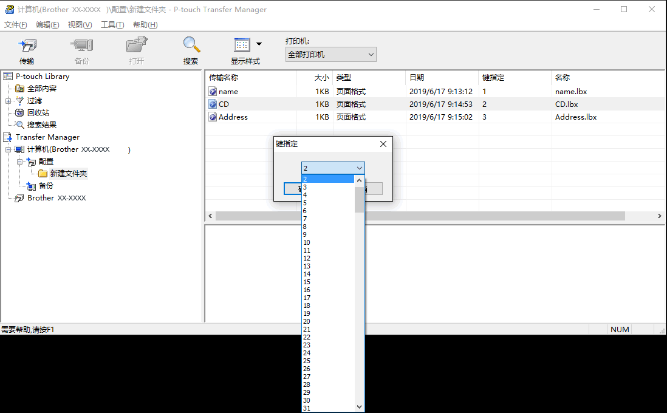Image resolution: width=667 pixels, height=413 pixels.
Task: Click the Open (打开) toolbar icon
Action: pos(137,45)
